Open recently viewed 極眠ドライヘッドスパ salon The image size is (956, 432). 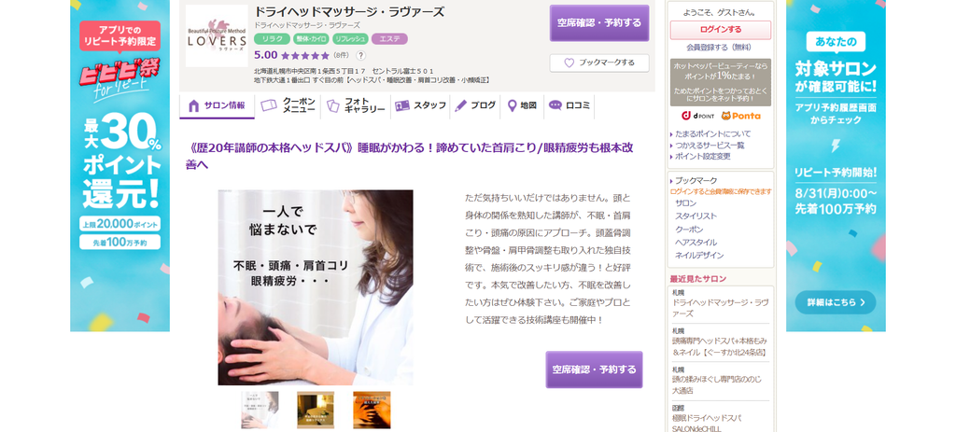(708, 424)
